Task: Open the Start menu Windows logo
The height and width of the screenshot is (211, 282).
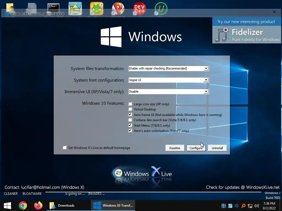Action: pos(7,206)
